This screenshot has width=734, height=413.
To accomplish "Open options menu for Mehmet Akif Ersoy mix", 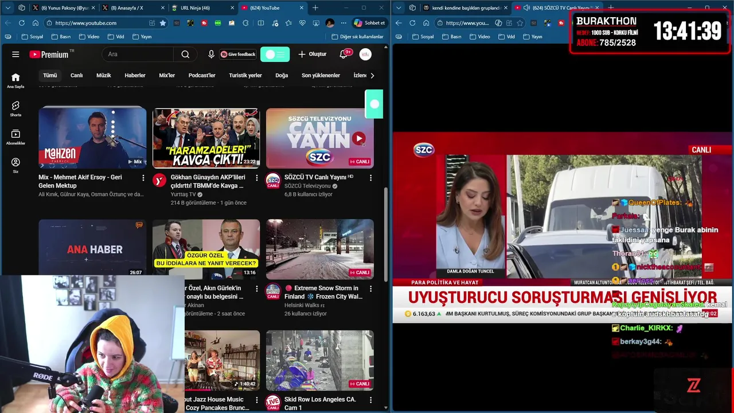I will tap(143, 178).
